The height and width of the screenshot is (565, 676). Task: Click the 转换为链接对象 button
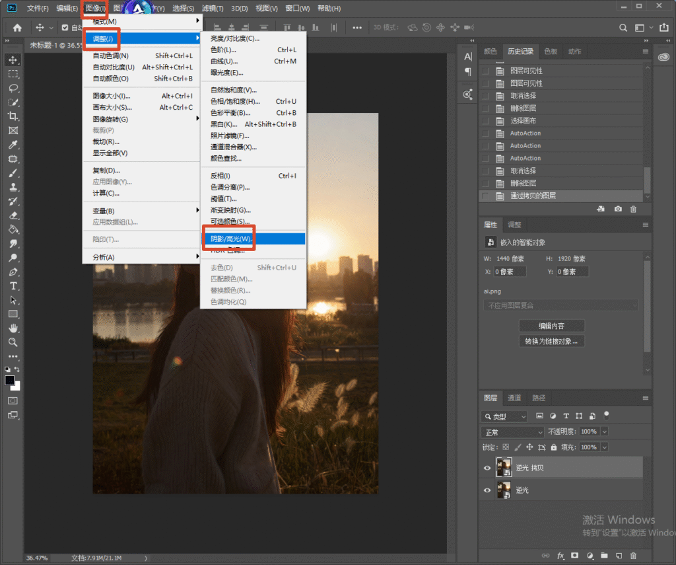(x=551, y=342)
